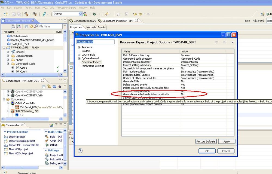Click the Debug bug icon in Commander panel
Image resolution: width=272 pixels, height=174 pixels.
coord(47,145)
